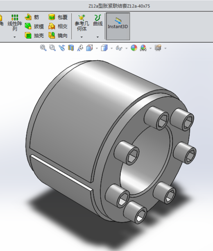Activate the Mirror (镜向) feature

pos(58,35)
